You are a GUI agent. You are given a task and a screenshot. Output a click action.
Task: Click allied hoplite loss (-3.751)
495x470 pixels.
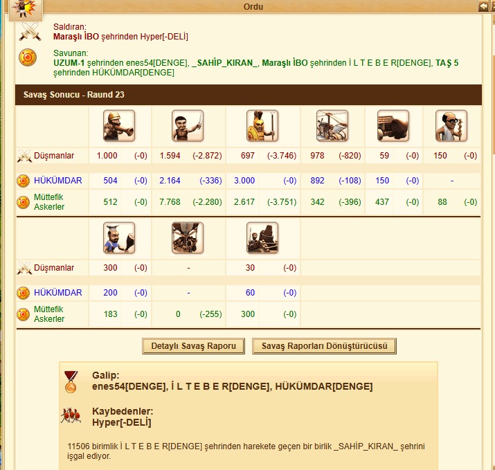[282, 202]
